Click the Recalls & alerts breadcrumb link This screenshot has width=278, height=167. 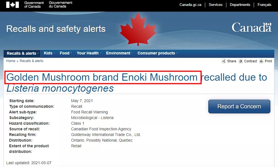[x=31, y=61]
